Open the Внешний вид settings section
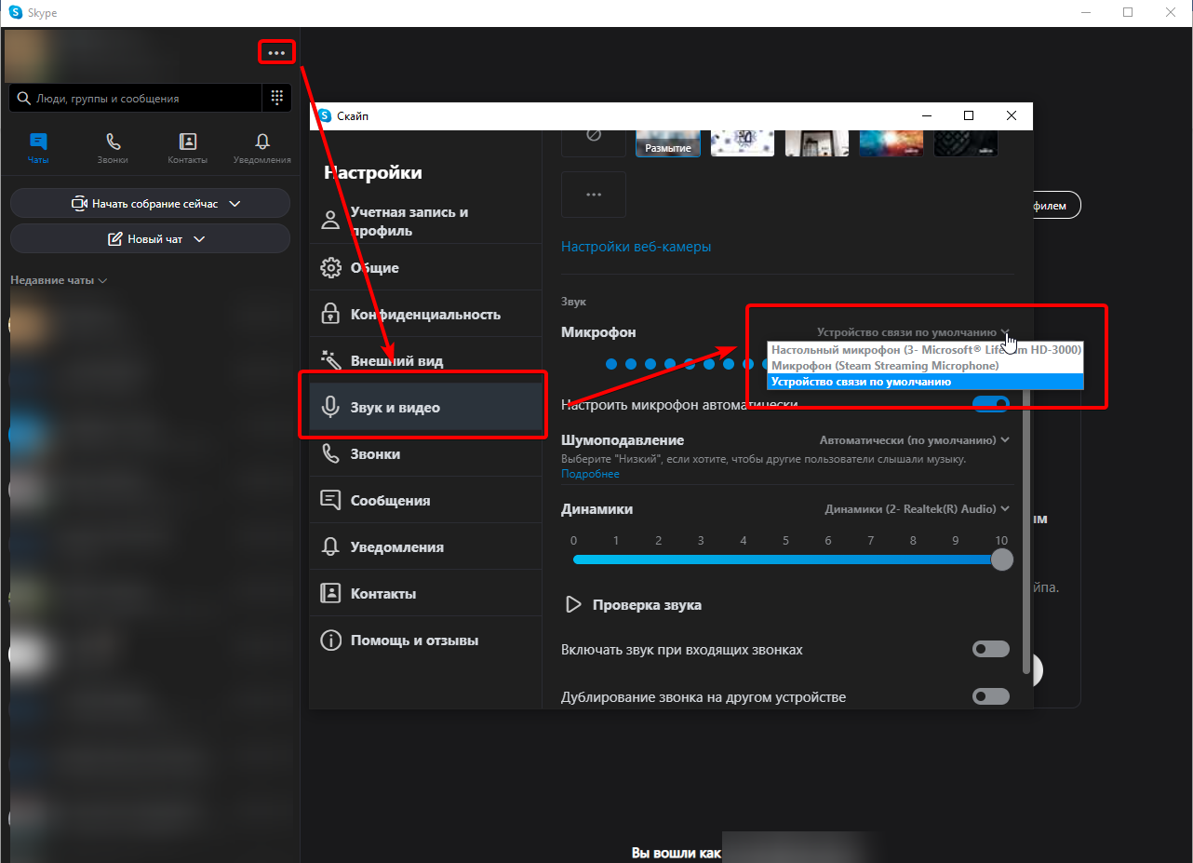1193x863 pixels. pyautogui.click(x=425, y=361)
